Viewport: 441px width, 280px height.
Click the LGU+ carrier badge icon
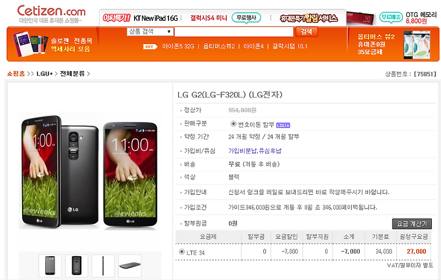point(283,125)
